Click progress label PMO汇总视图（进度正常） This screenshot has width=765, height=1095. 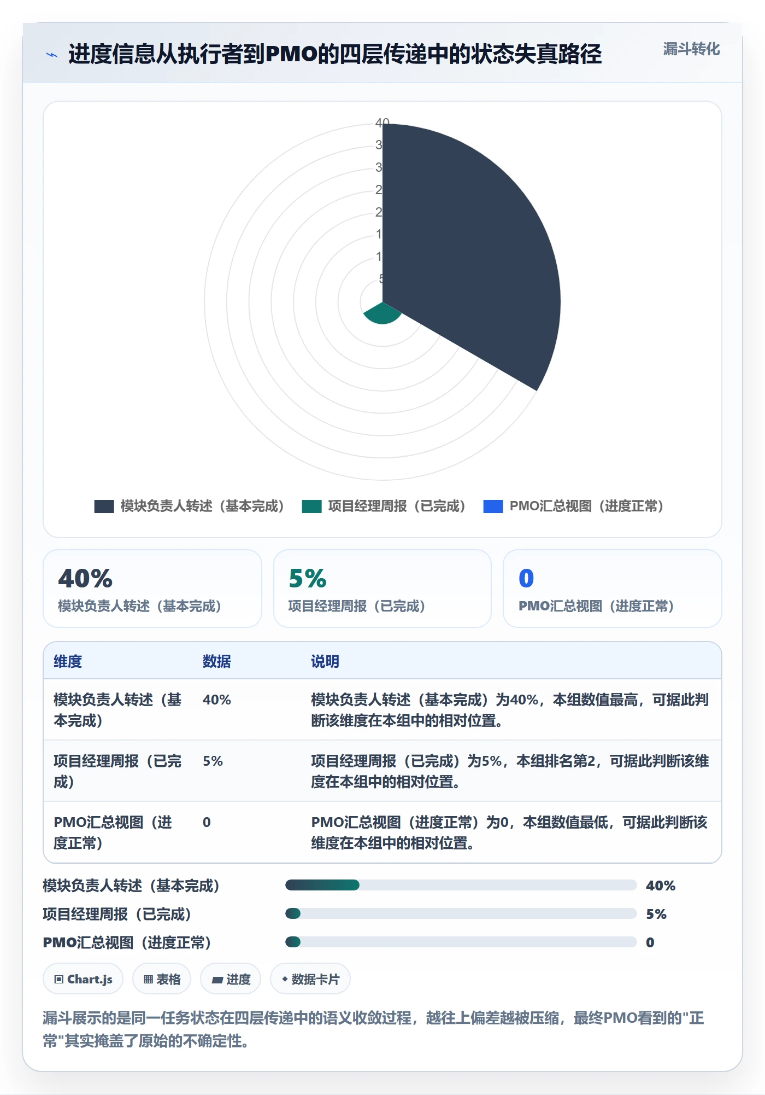click(x=127, y=942)
